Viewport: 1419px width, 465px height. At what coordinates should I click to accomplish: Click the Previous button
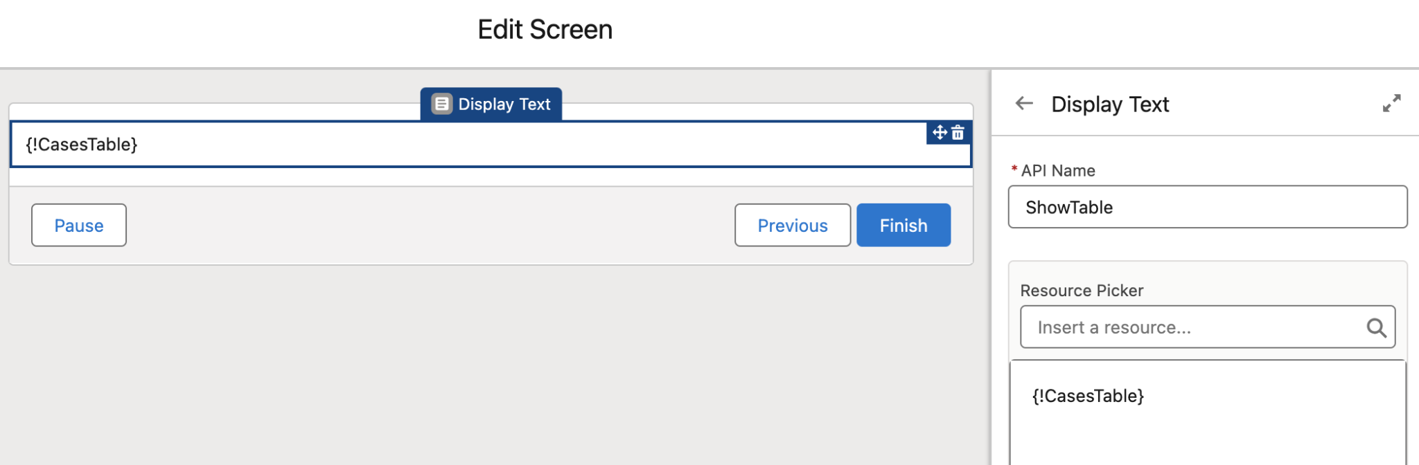click(x=792, y=225)
